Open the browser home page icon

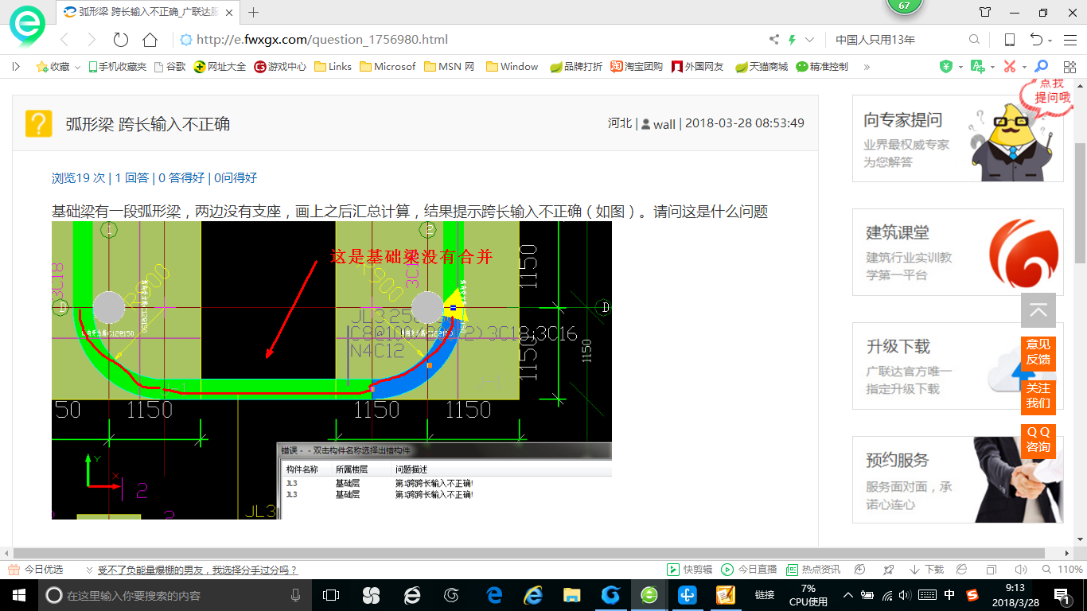150,40
